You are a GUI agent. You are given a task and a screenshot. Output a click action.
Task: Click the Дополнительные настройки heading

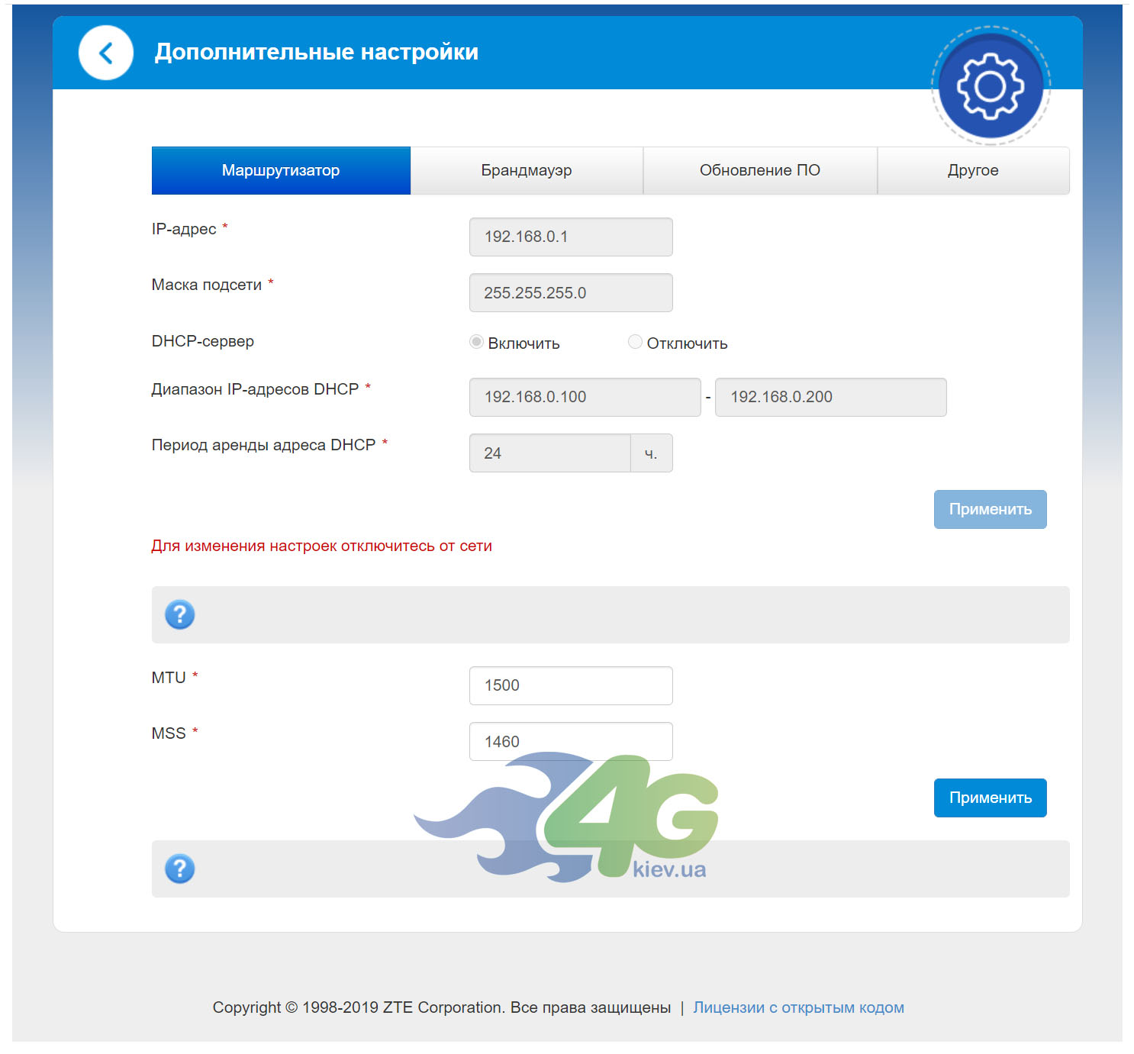tap(317, 52)
